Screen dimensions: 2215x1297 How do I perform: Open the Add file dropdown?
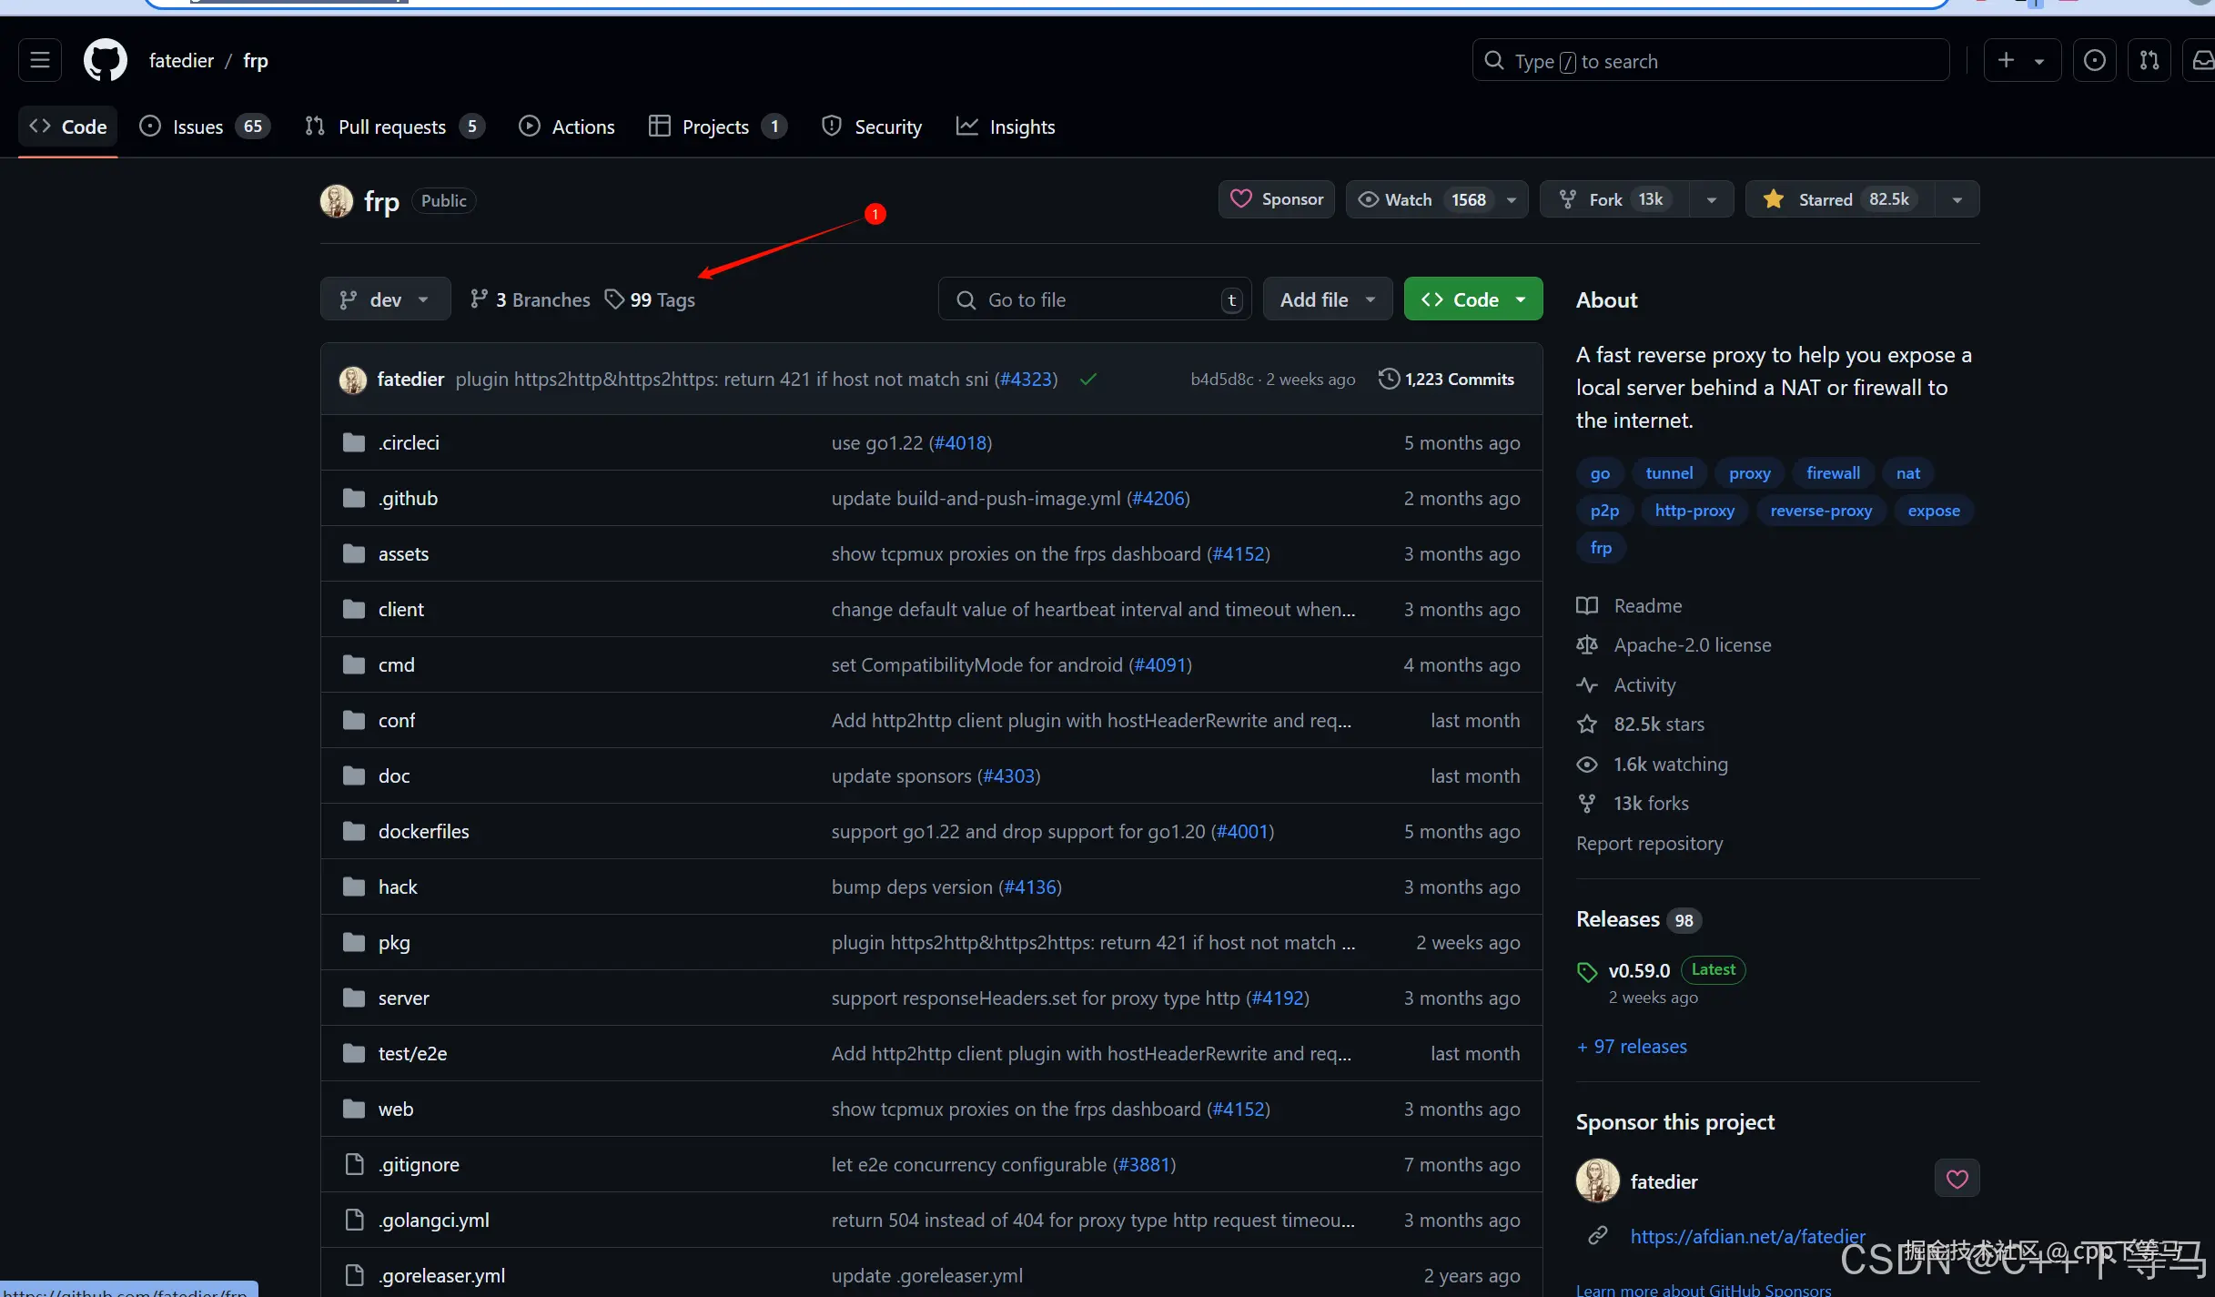[1328, 299]
